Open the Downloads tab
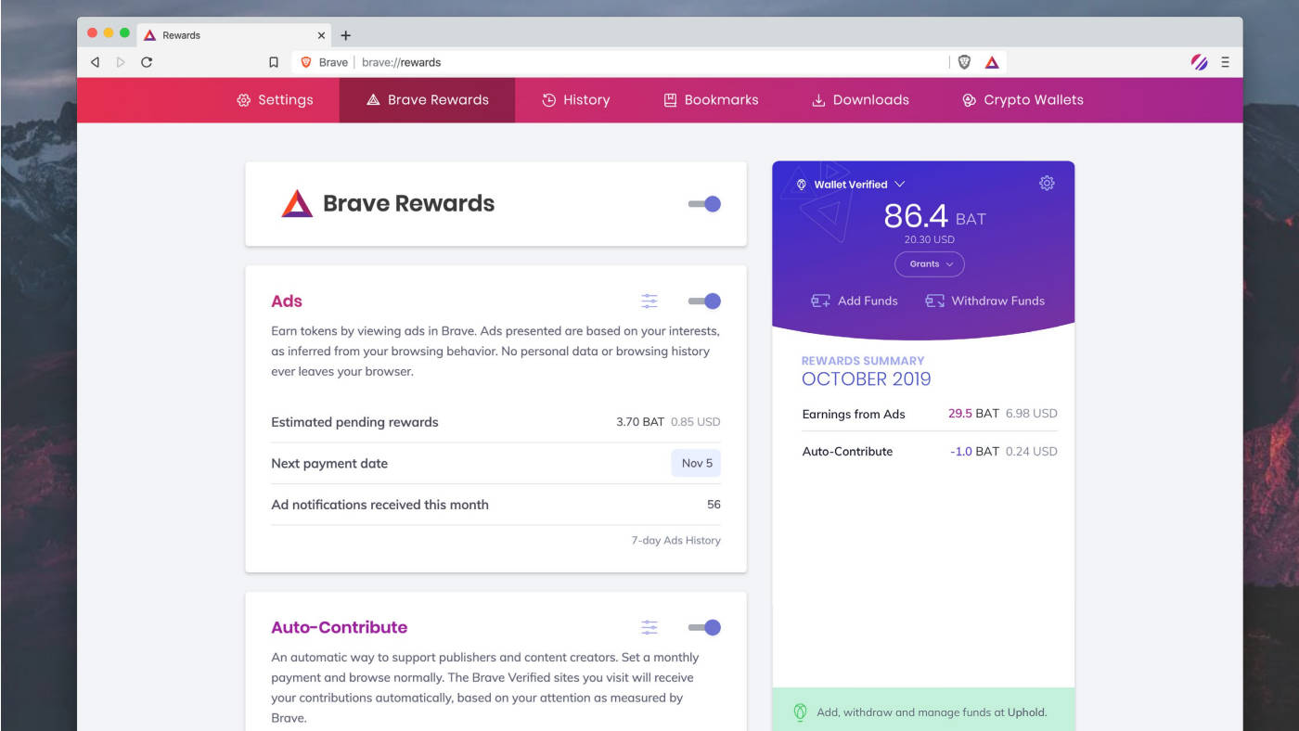The image size is (1299, 731). pos(860,100)
